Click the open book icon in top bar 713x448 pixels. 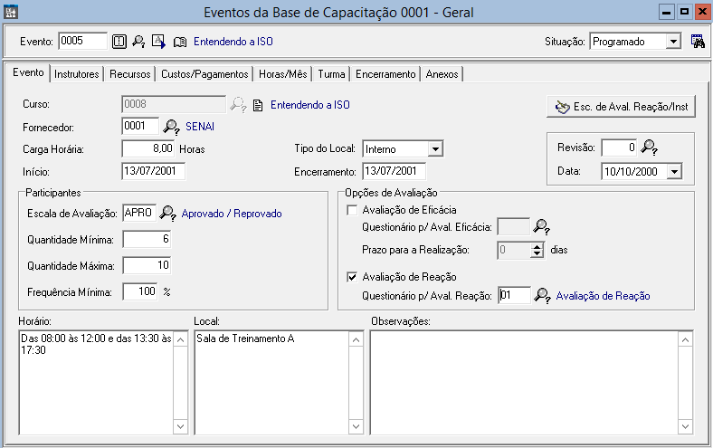[x=179, y=41]
